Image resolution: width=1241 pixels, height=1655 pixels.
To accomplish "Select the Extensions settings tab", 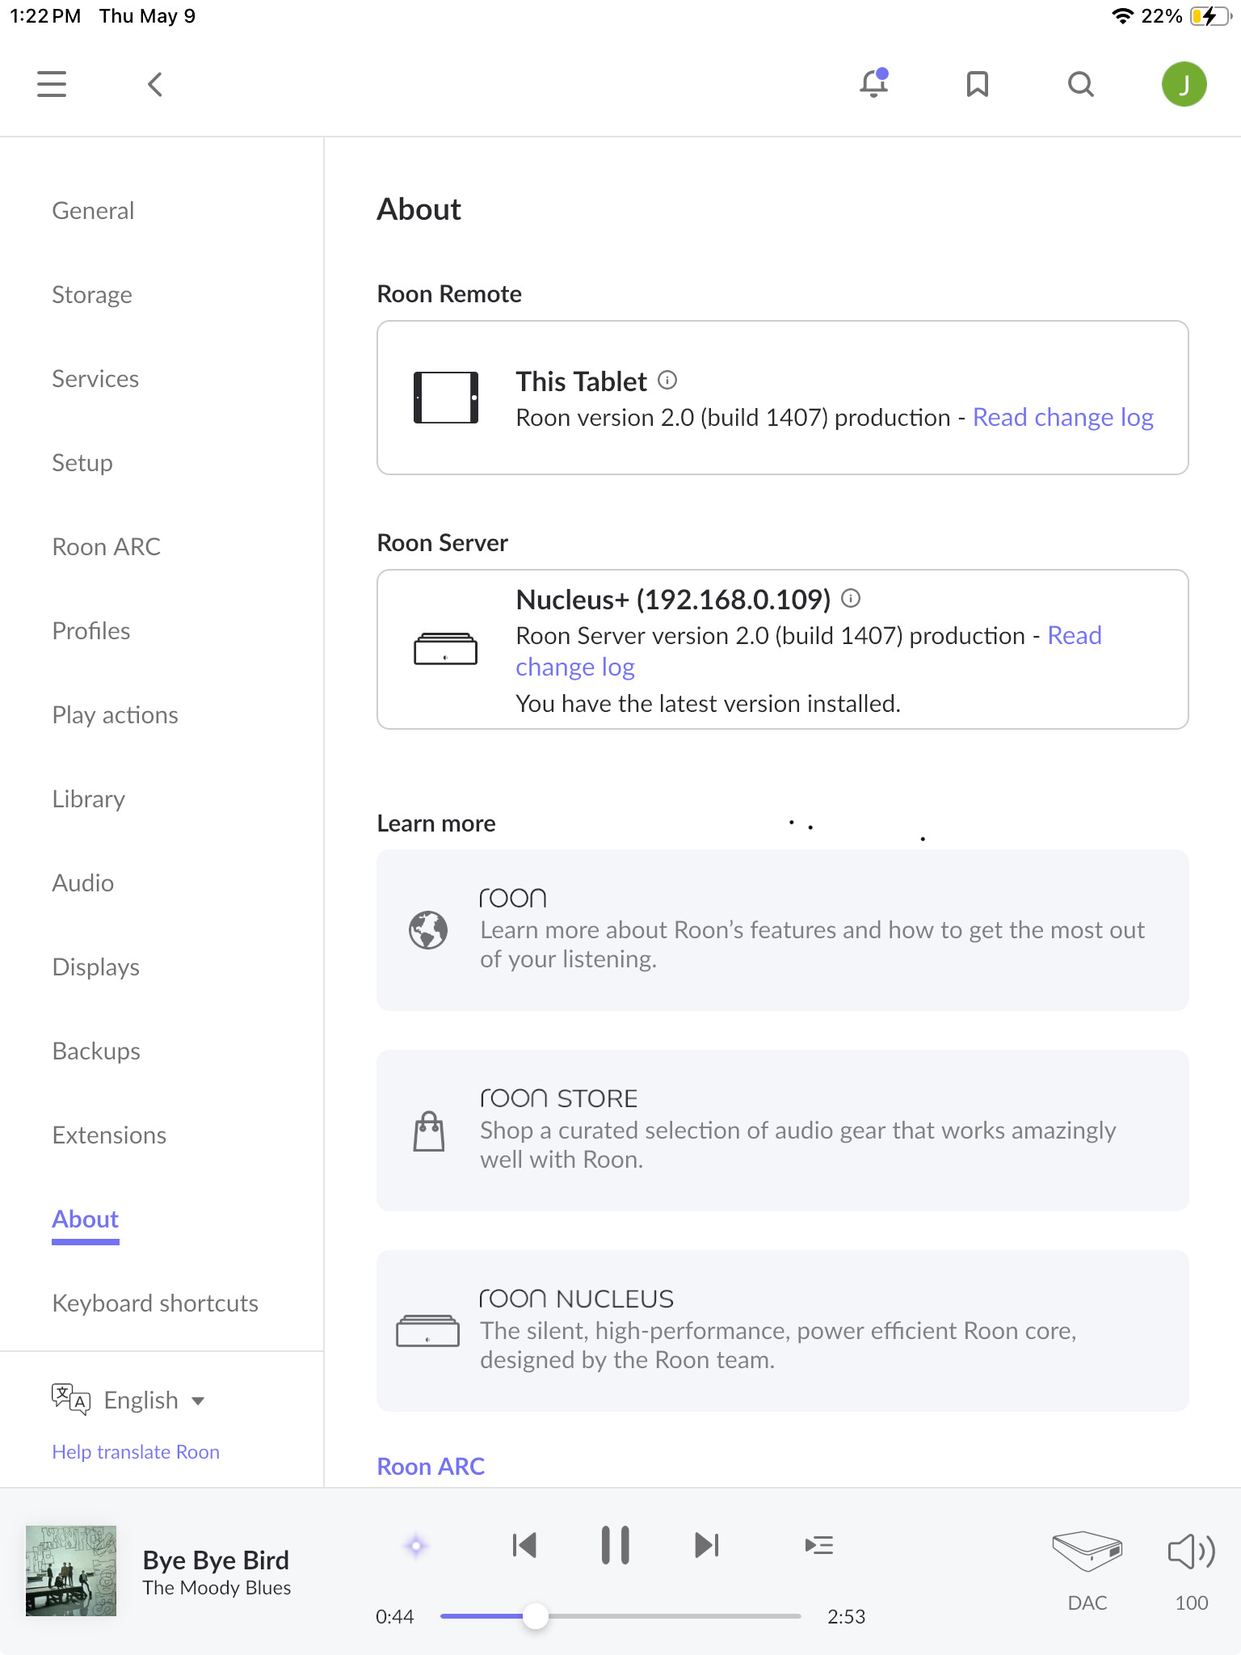I will [109, 1135].
